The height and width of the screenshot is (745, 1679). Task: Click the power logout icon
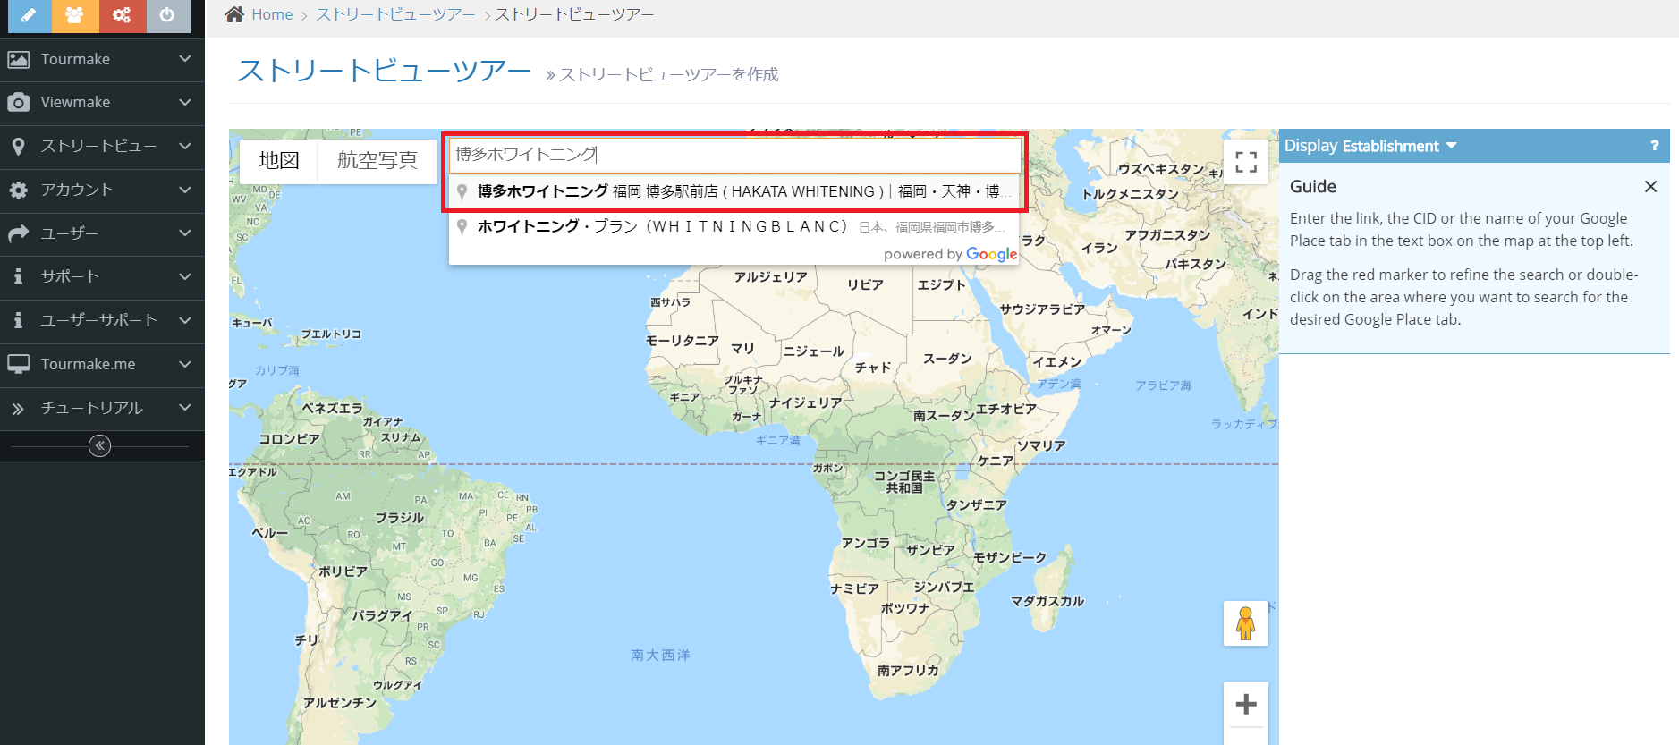[x=167, y=15]
